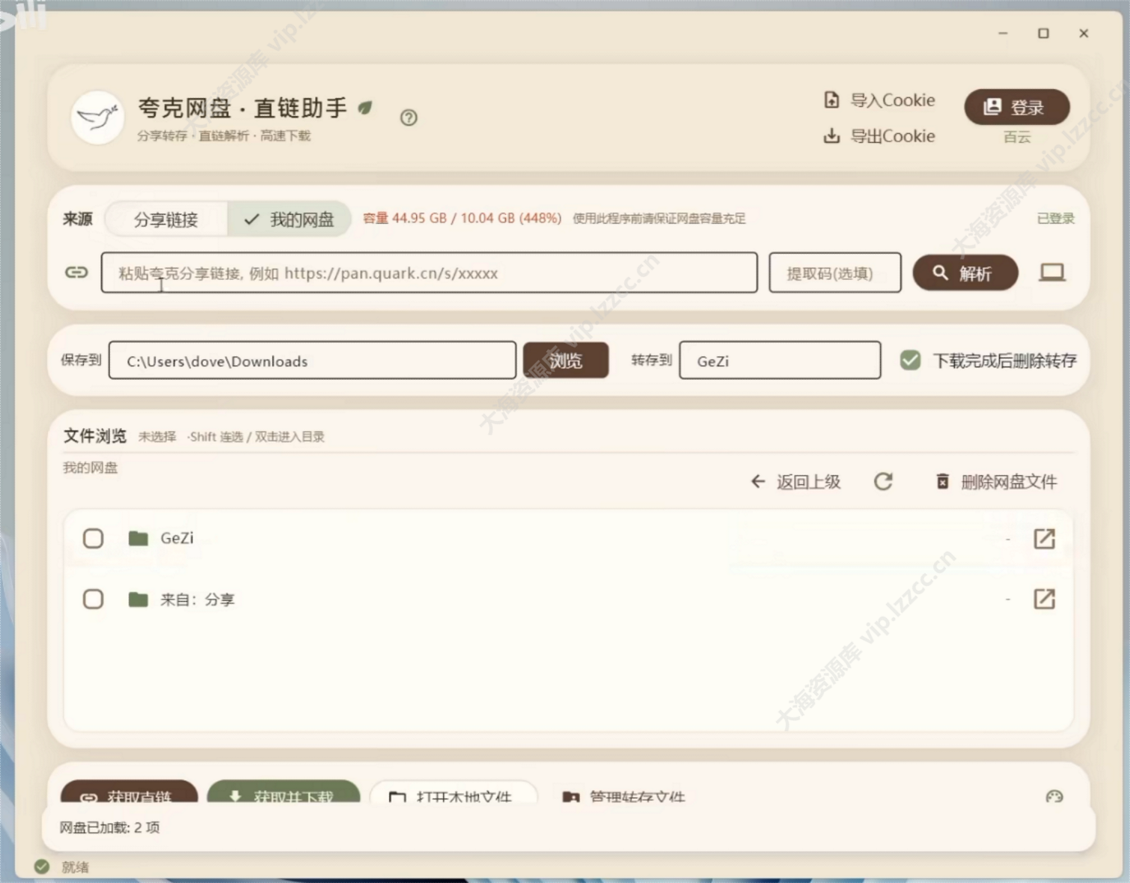Image resolution: width=1130 pixels, height=883 pixels.
Task: Edit the save path C:\Users\dove\Downloads
Action: coord(312,361)
